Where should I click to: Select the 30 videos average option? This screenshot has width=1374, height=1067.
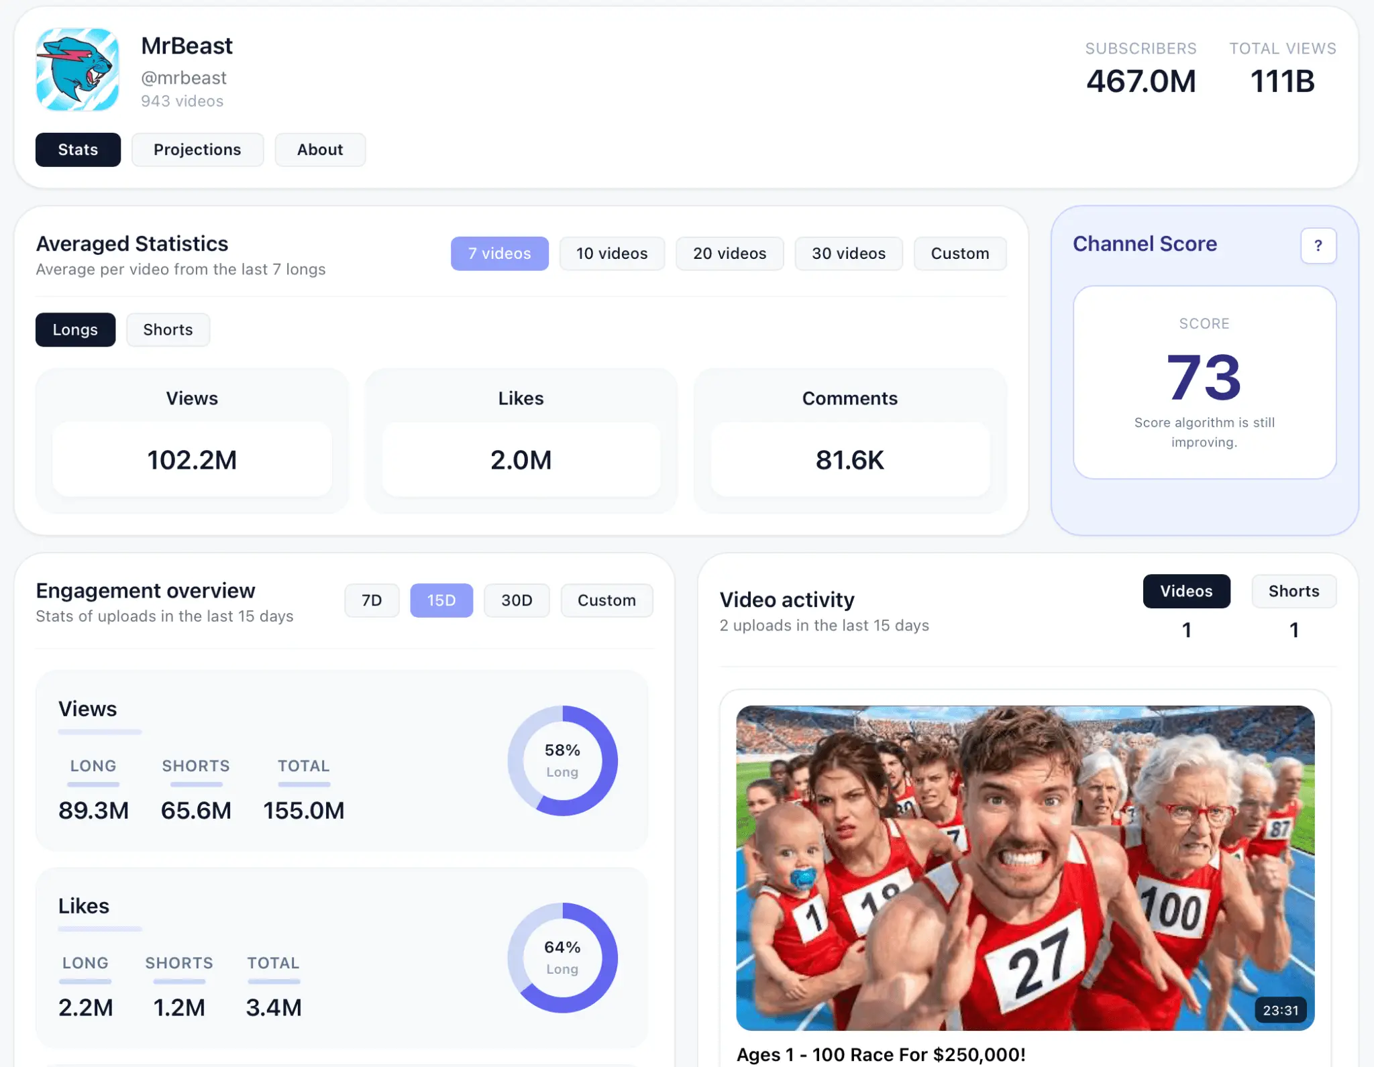(849, 254)
